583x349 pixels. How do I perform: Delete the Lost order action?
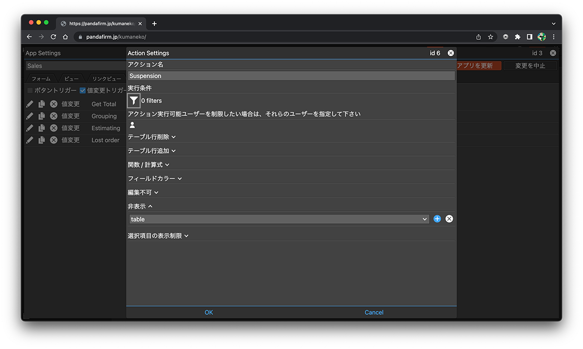pos(54,140)
